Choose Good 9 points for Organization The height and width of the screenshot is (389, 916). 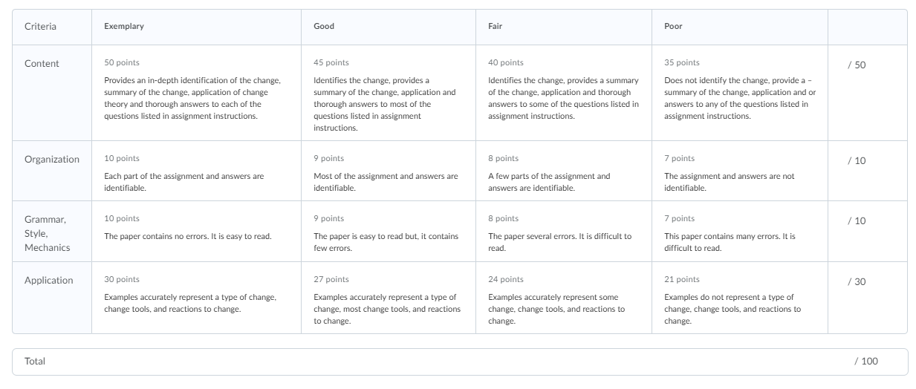pos(389,171)
